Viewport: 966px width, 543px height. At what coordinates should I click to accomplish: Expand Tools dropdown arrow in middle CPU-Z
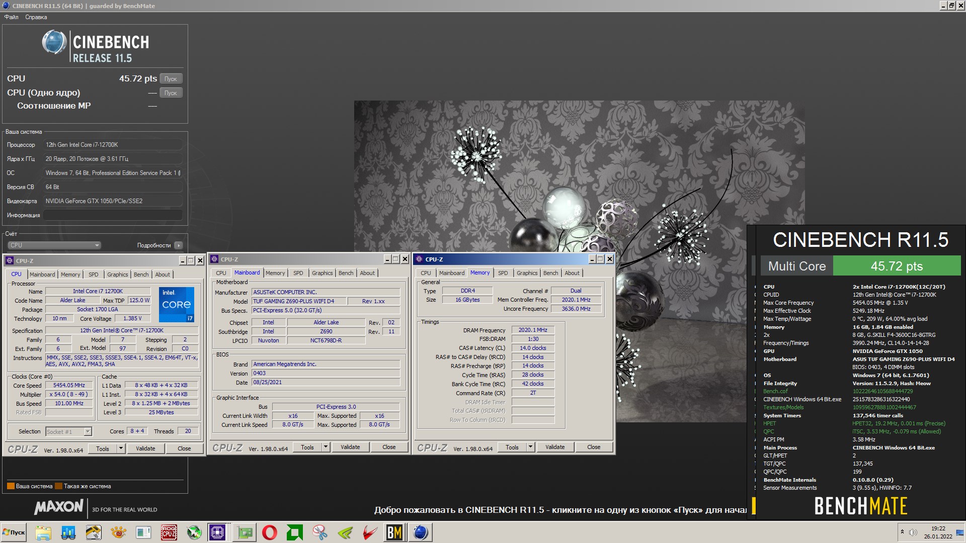click(x=326, y=447)
